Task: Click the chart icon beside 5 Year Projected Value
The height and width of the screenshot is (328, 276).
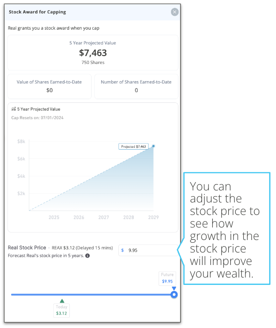Action: [13, 109]
